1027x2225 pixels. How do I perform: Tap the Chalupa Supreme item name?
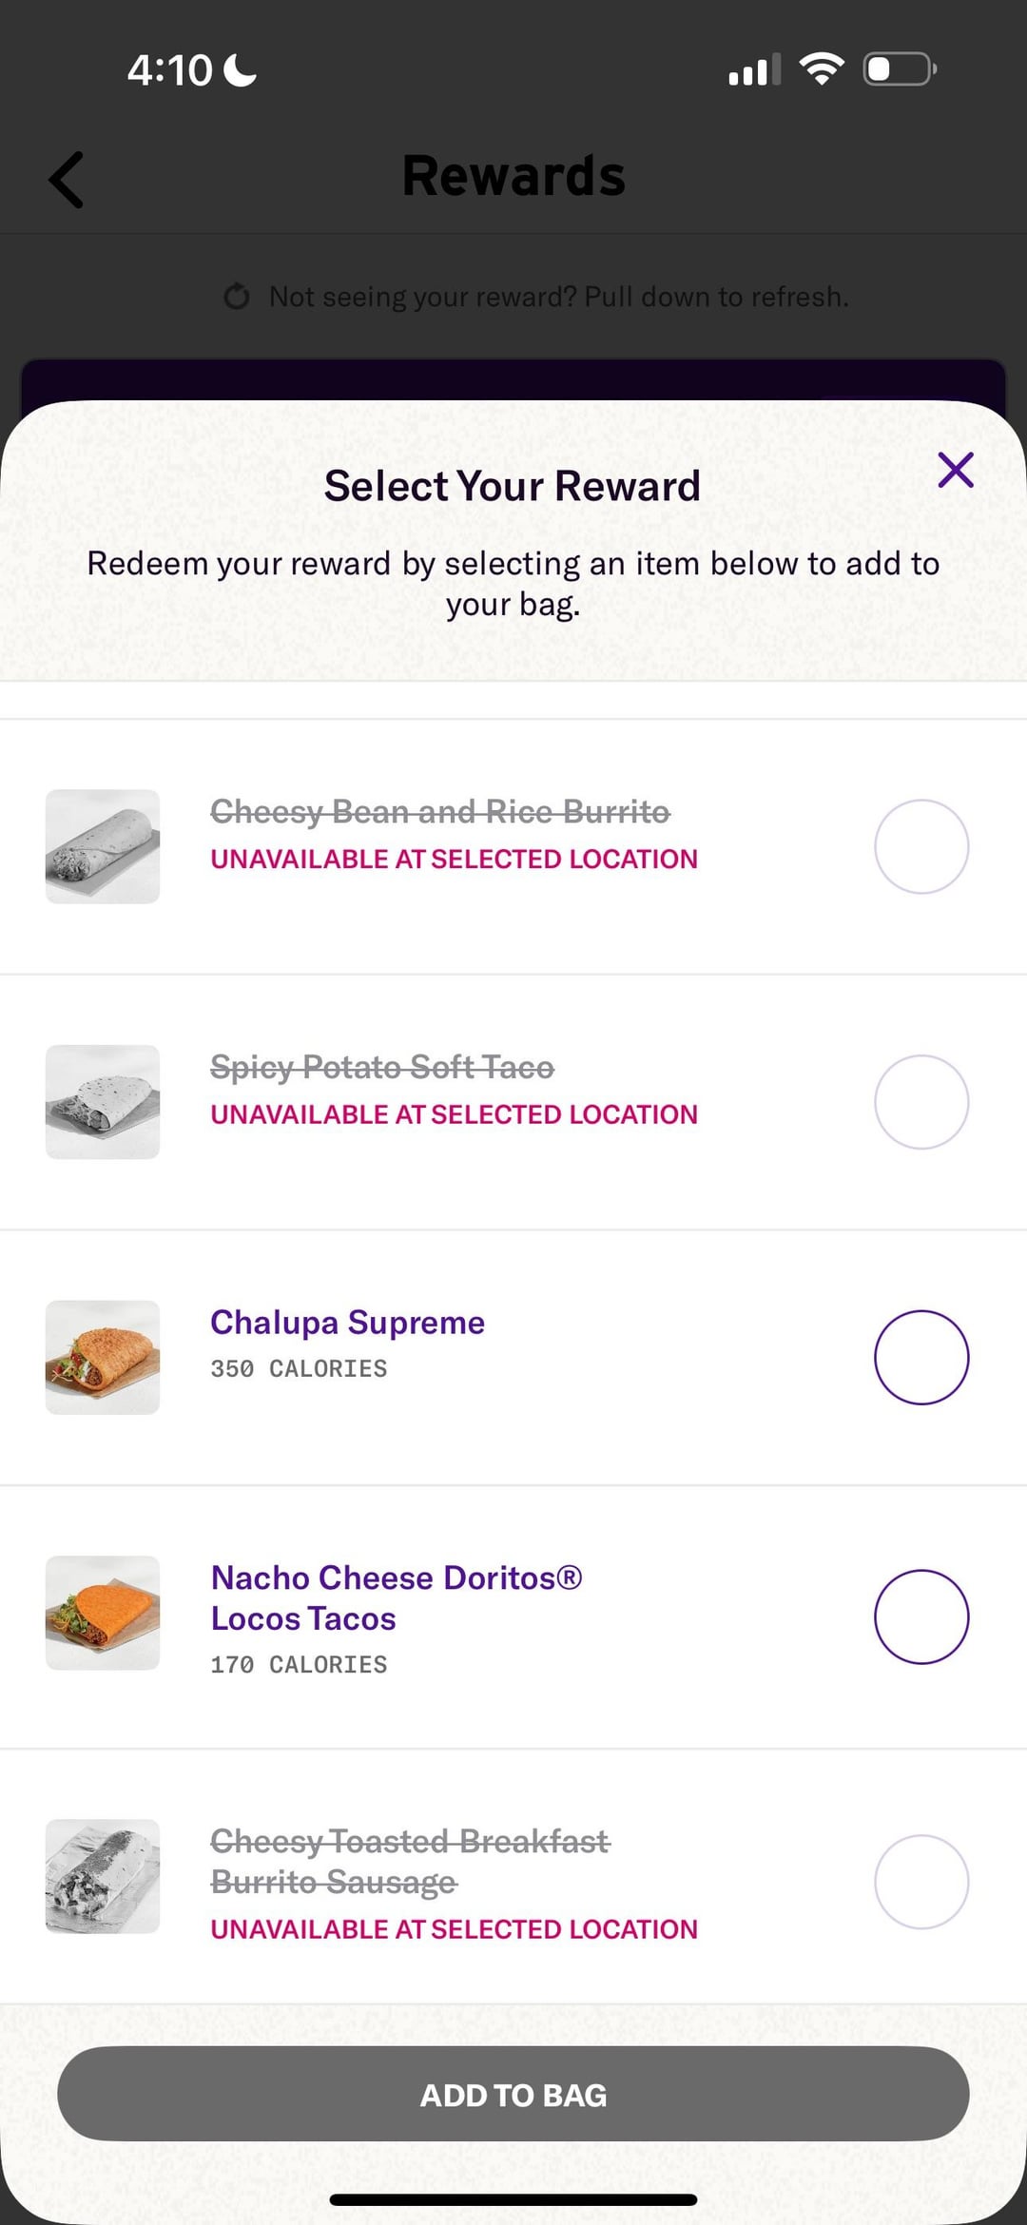(x=347, y=1323)
